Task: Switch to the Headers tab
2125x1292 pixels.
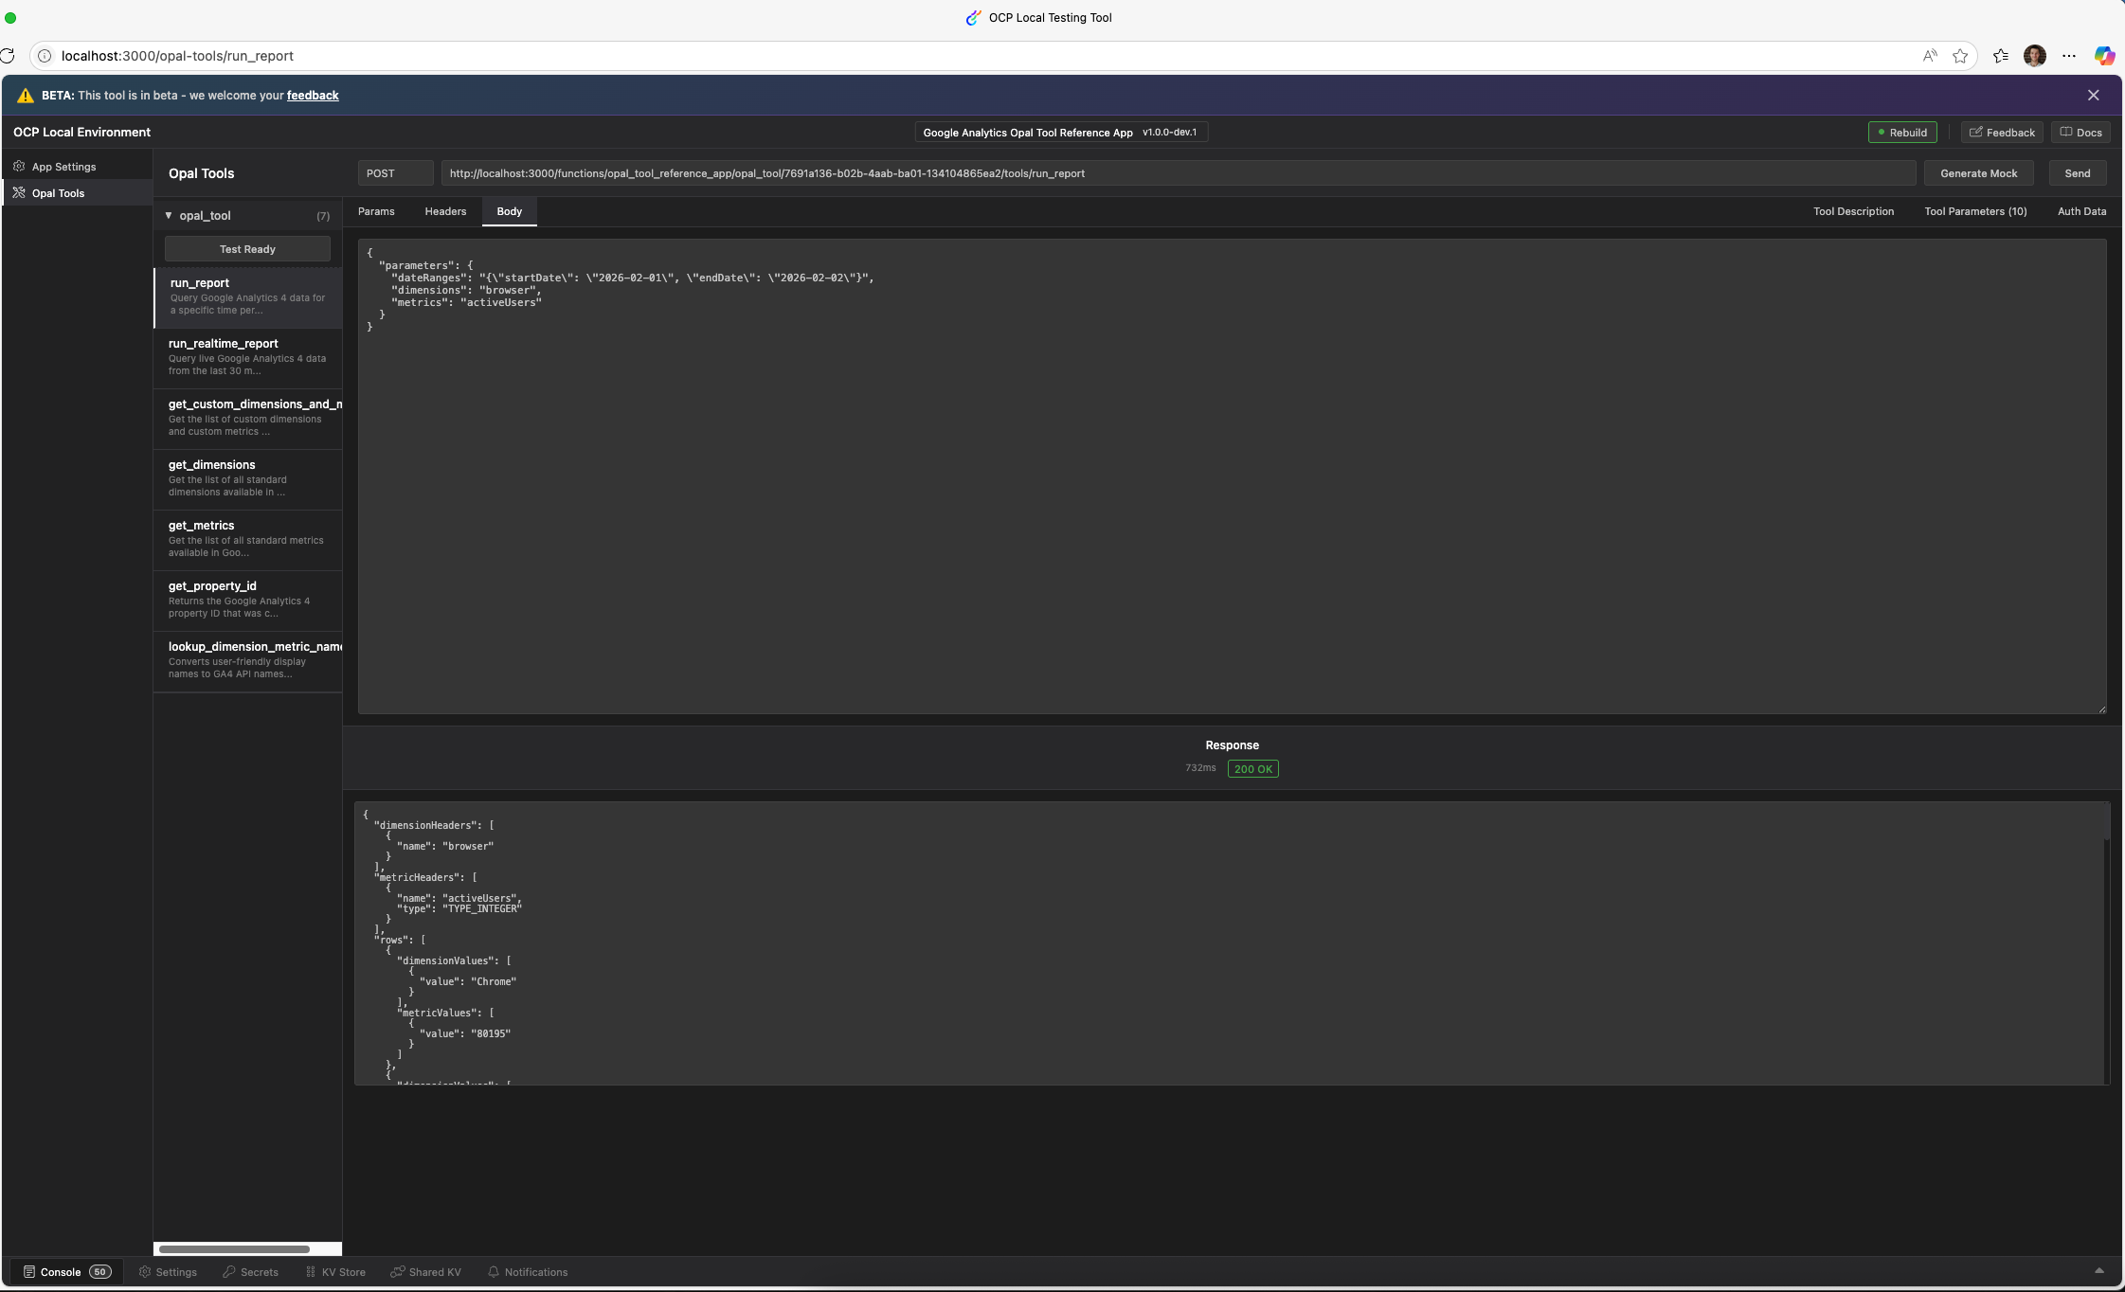Action: (445, 211)
